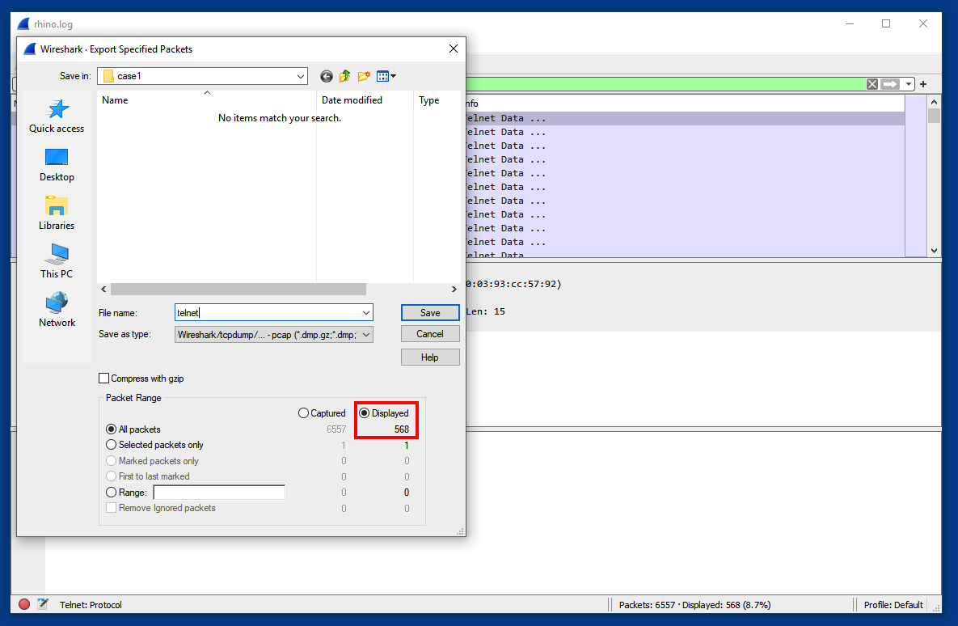Clear the display filter with X icon
958x626 pixels.
pyautogui.click(x=872, y=84)
